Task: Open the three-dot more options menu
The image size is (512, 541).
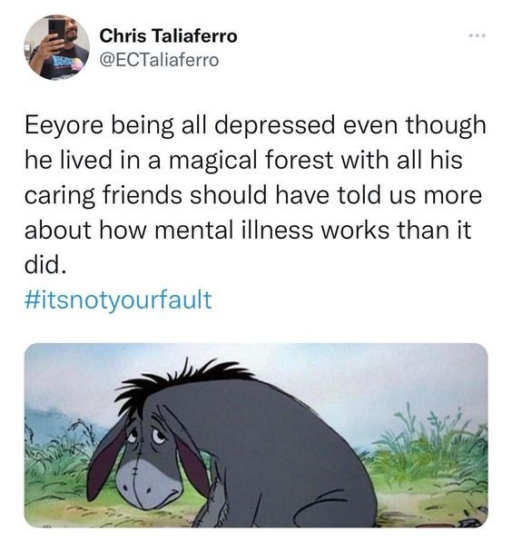Action: [x=478, y=35]
